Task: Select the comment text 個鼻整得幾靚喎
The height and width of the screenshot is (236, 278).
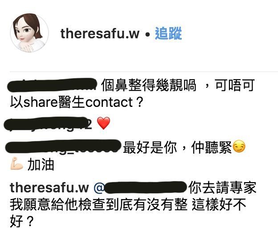Action: point(149,85)
